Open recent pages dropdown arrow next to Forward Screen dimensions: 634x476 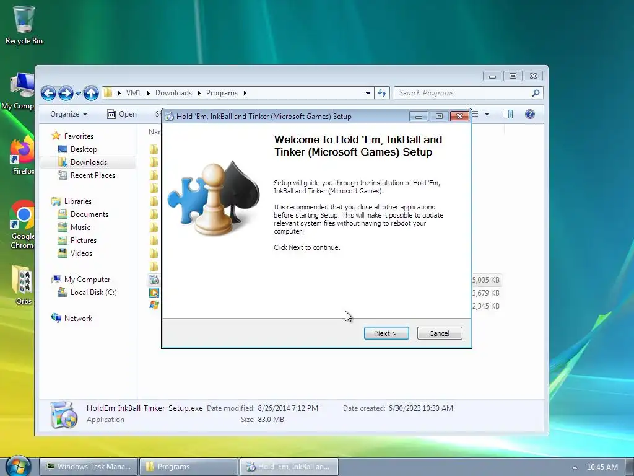click(x=79, y=93)
